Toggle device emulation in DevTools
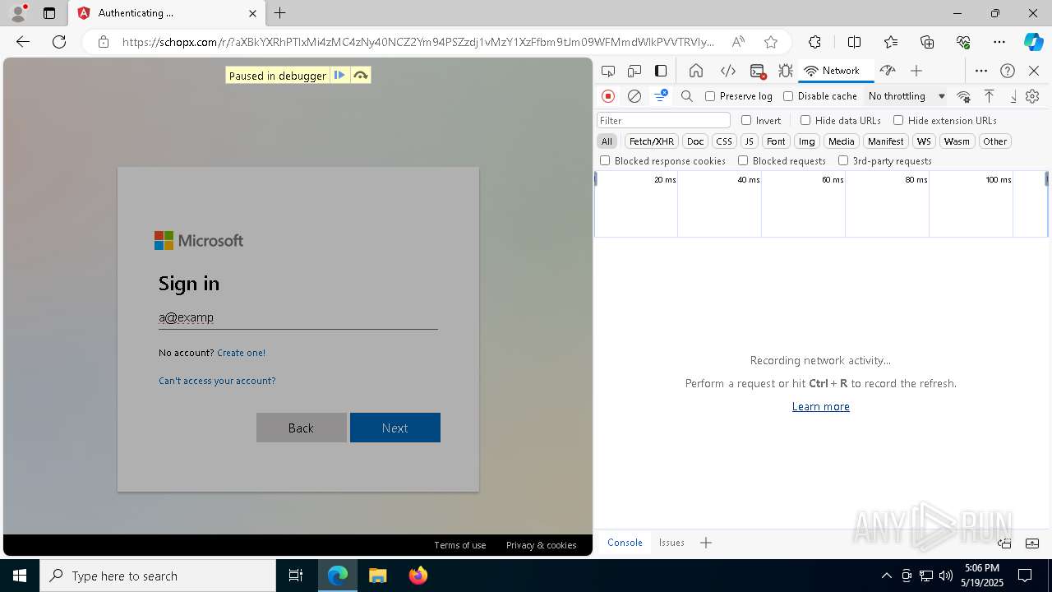 click(634, 71)
